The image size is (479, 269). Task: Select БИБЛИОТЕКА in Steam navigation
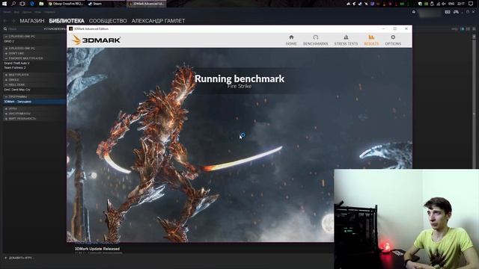67,21
